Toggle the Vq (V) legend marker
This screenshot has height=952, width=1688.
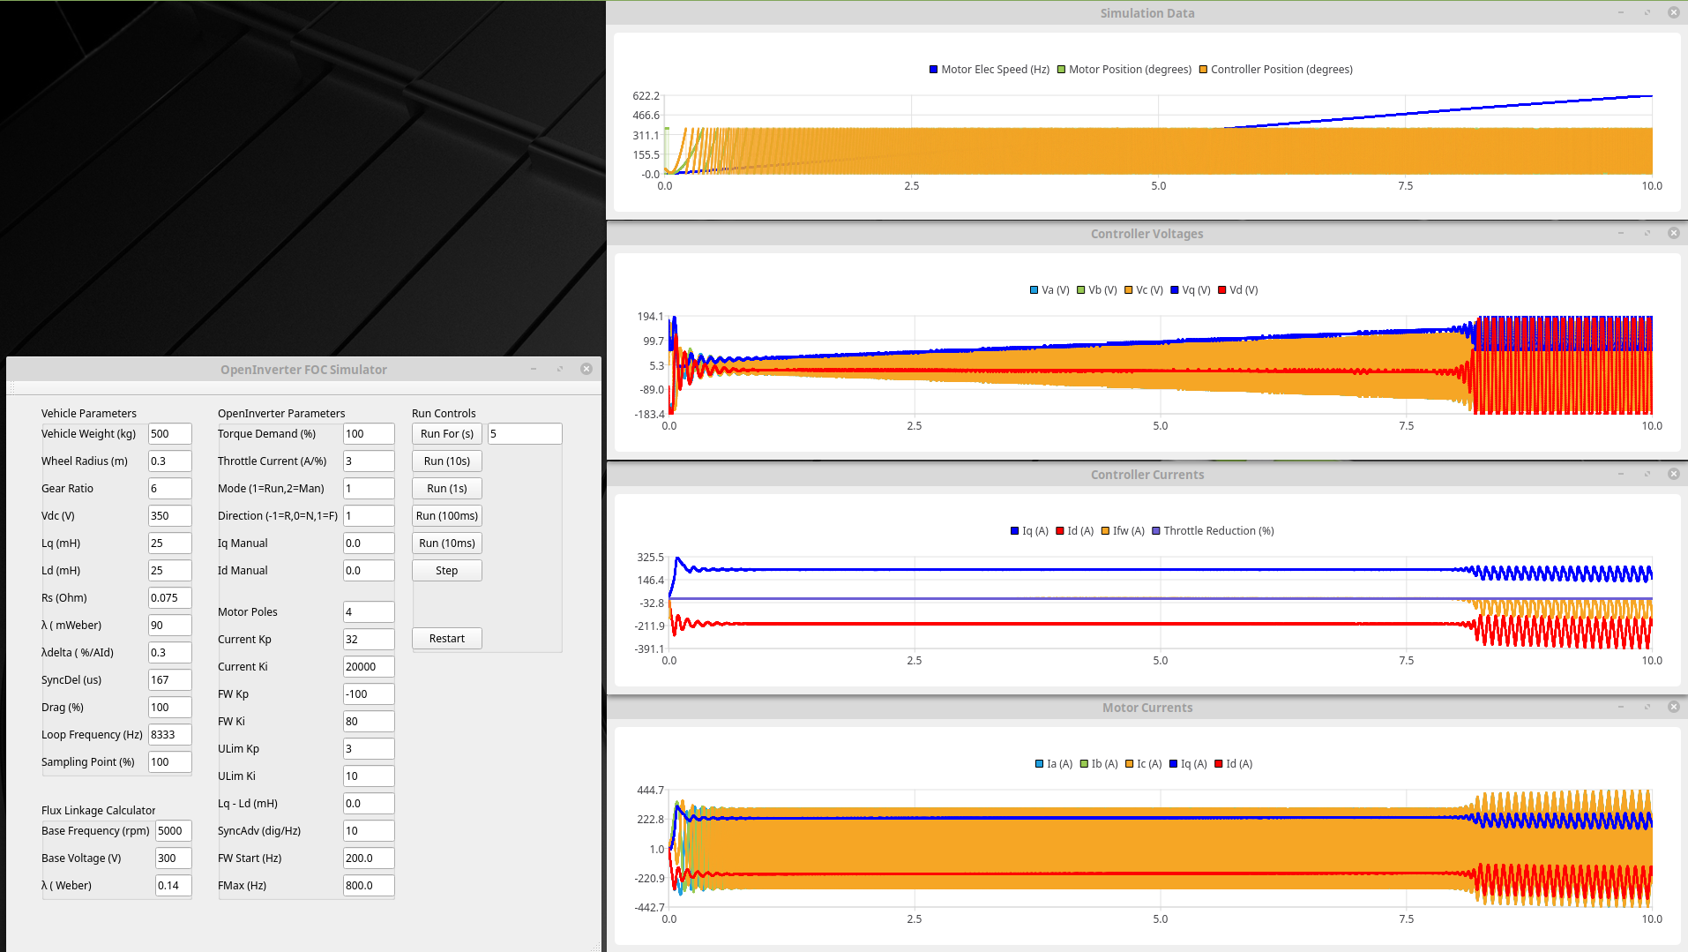click(1175, 290)
